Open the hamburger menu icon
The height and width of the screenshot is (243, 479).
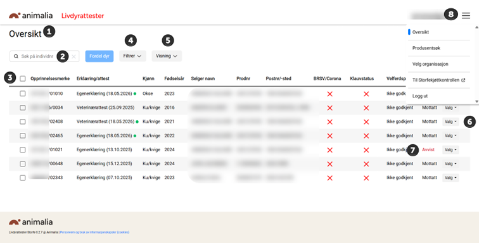(x=466, y=15)
